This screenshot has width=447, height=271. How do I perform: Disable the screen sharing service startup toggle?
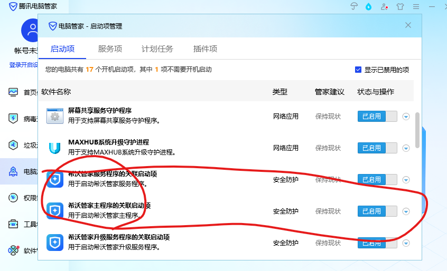coord(377,117)
